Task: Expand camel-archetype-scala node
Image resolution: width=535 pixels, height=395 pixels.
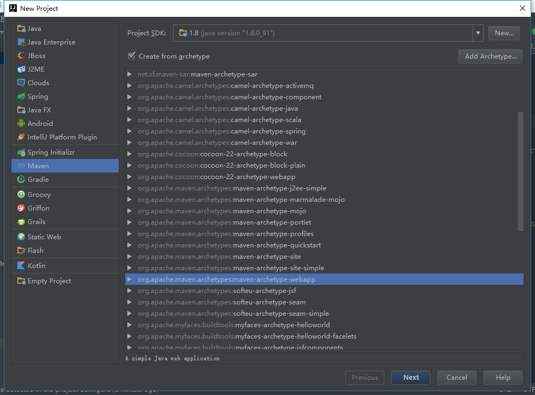Action: 130,120
